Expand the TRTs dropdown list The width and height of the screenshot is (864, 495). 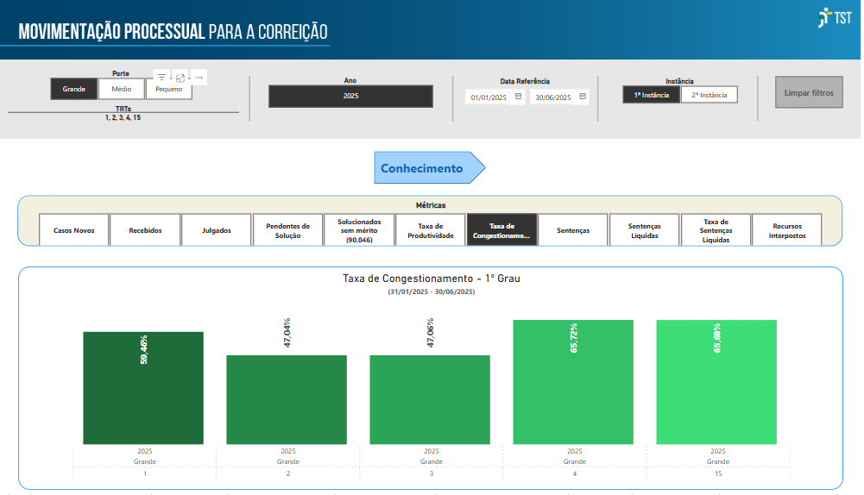coord(123,117)
